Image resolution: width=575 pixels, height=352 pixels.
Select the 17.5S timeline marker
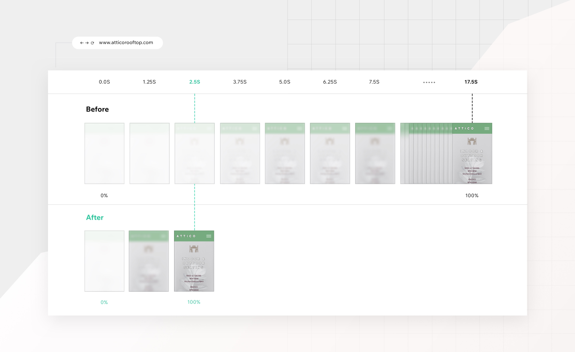point(471,82)
